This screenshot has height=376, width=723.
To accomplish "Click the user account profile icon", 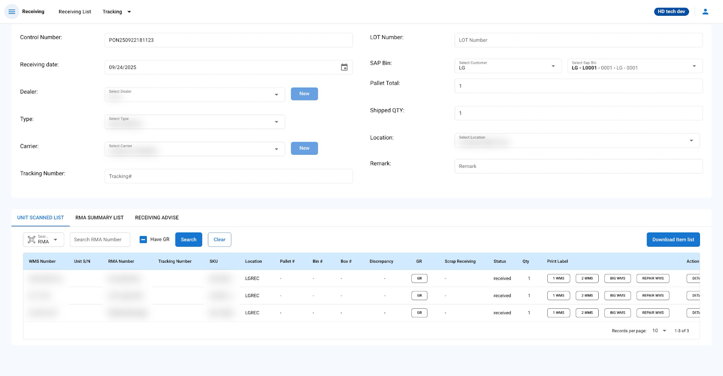I will click(705, 12).
